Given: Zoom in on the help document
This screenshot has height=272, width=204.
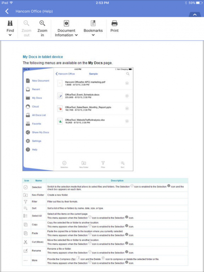Looking at the screenshot, I should [42, 28].
